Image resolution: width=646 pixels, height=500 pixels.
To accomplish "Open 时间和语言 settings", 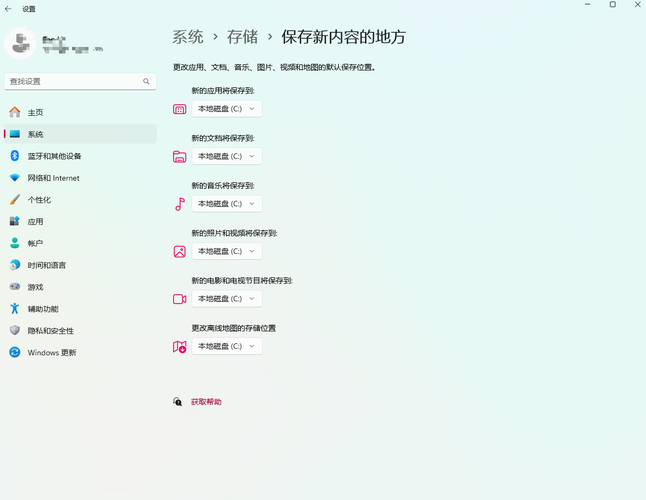I will click(80, 265).
